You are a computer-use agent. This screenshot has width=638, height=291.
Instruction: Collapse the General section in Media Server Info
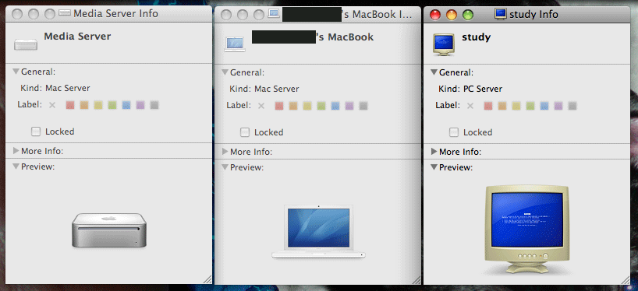16,72
